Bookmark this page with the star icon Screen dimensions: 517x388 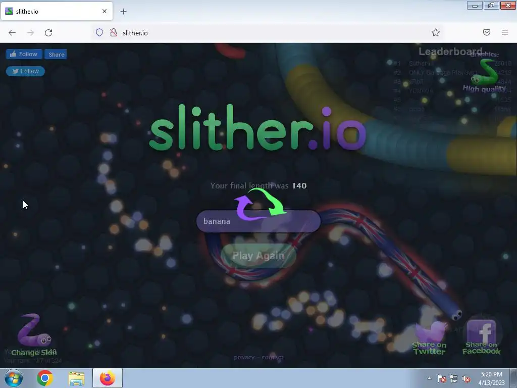tap(436, 32)
